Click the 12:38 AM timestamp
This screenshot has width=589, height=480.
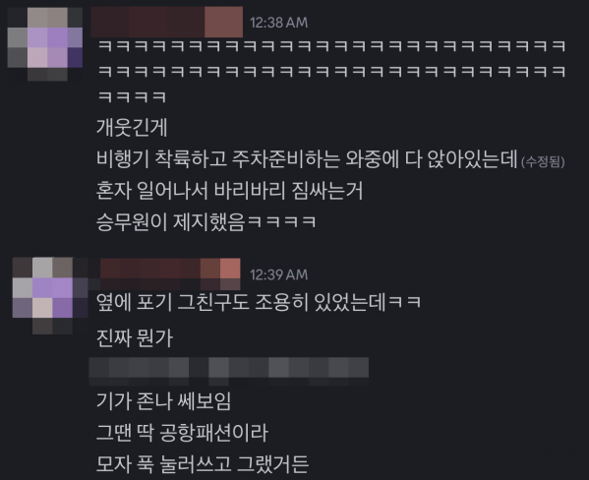[278, 23]
